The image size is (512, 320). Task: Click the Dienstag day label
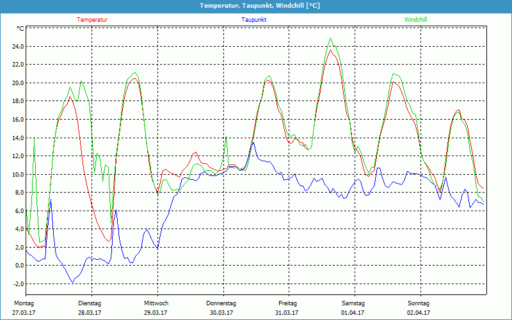click(90, 303)
